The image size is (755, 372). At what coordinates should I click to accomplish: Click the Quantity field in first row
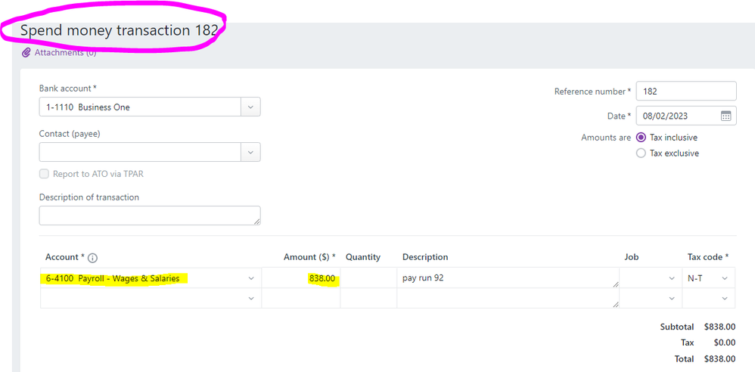(x=368, y=278)
